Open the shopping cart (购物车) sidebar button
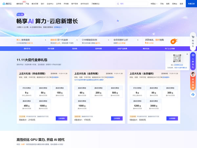197x148 pixels. click(x=193, y=42)
